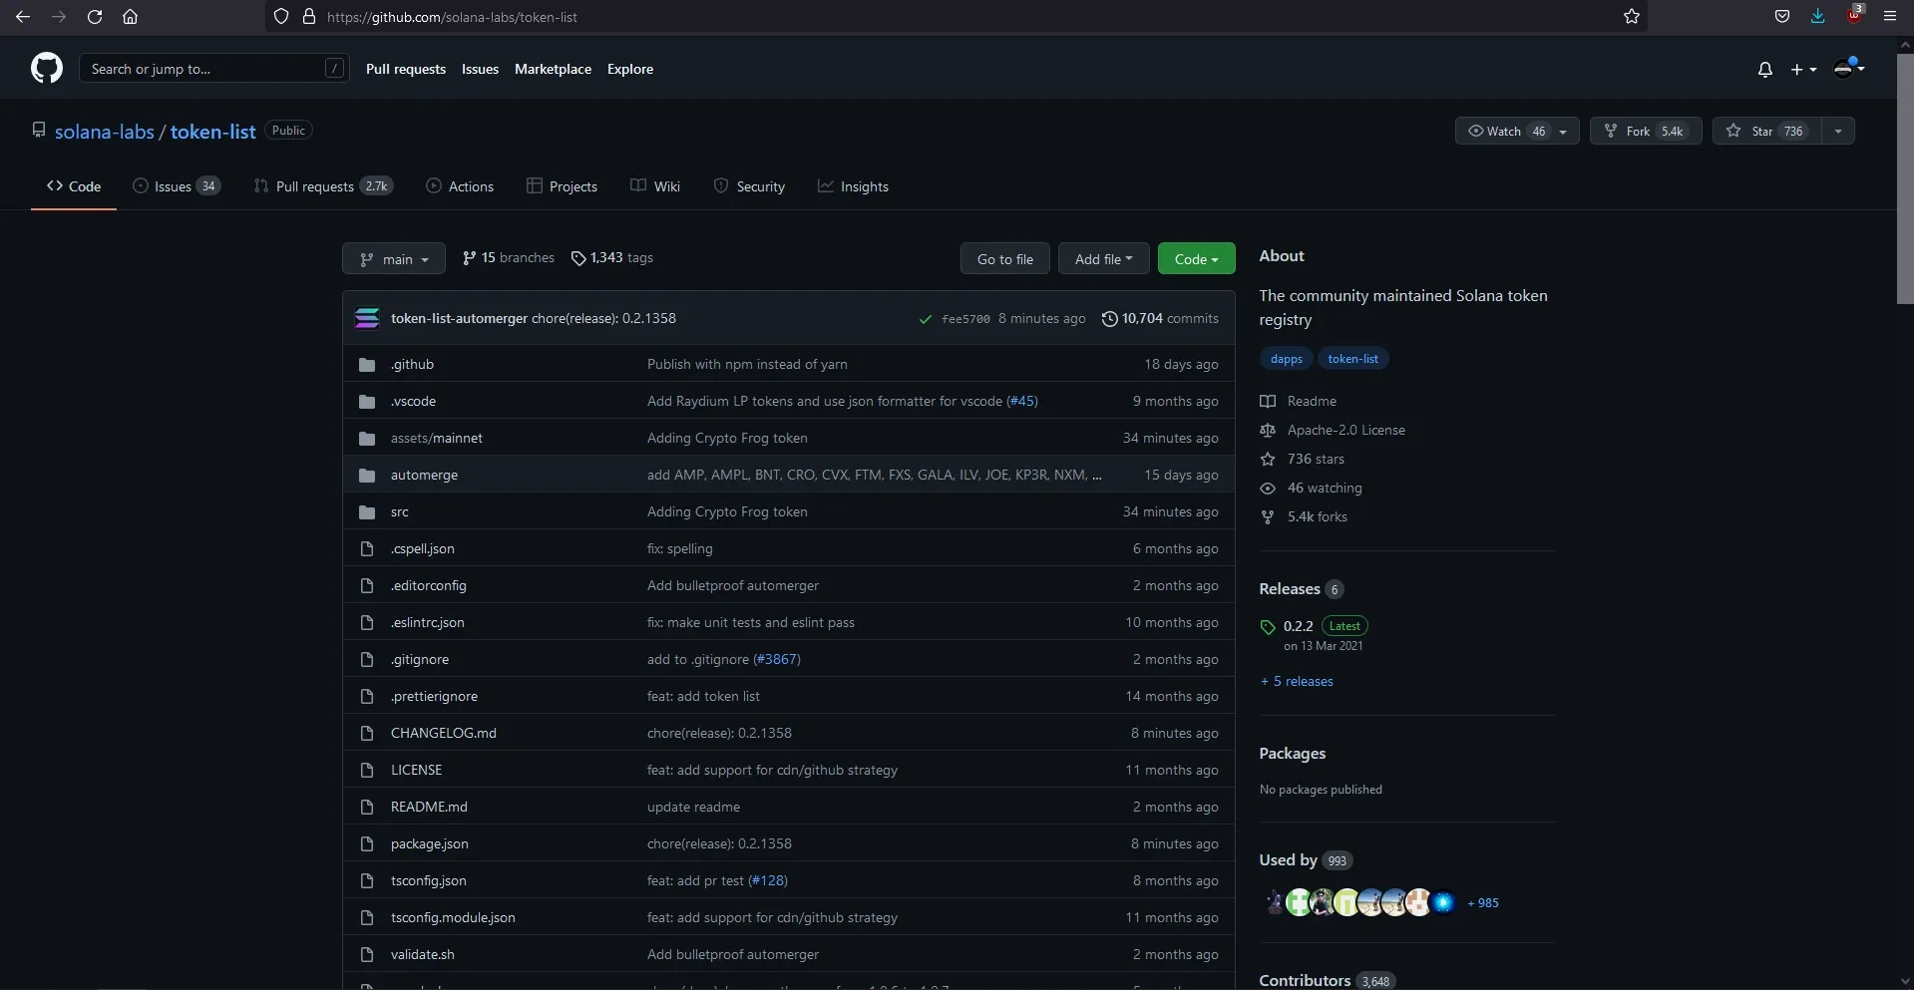View the 15 branches link
1914x990 pixels.
[508, 258]
